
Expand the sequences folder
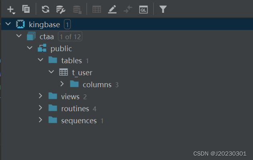coord(40,120)
